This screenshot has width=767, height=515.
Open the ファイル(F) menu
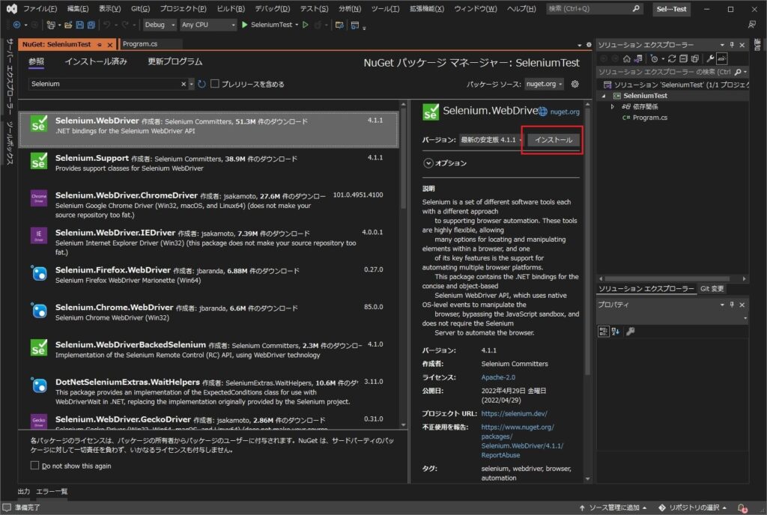40,9
